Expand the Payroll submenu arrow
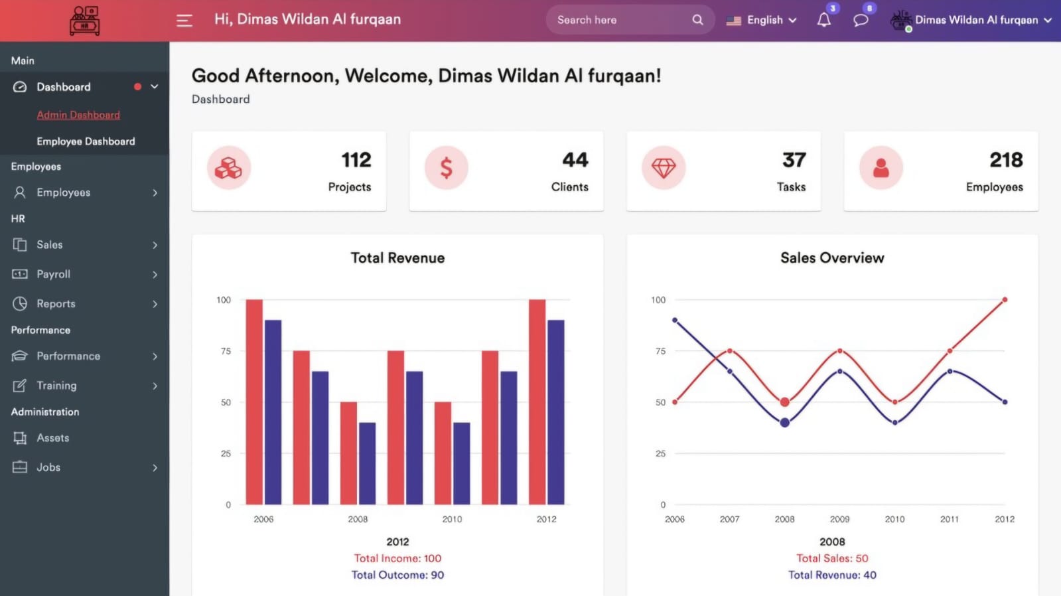1061x596 pixels. 155,274
